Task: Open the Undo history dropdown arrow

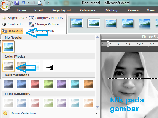Action: coord(28,3)
